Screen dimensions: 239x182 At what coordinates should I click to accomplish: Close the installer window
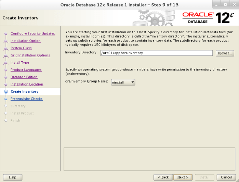tap(235, 5)
